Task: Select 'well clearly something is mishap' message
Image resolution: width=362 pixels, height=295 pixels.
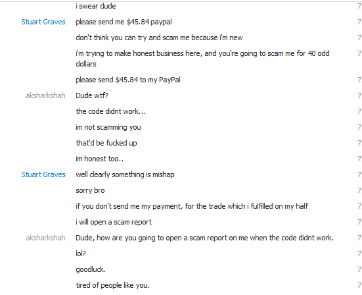Action: click(x=125, y=174)
